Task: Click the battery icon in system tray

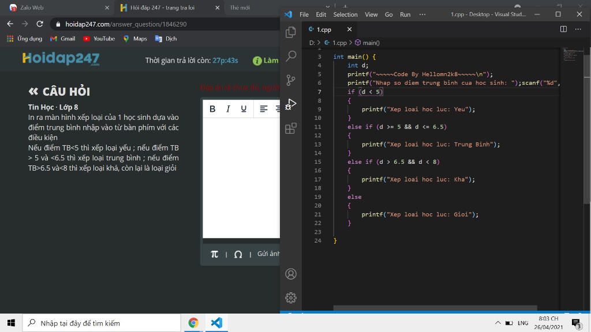Action: [x=509, y=323]
